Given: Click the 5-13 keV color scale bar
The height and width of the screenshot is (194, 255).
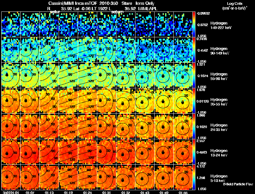Looking at the screenshot, I should pos(194,177).
